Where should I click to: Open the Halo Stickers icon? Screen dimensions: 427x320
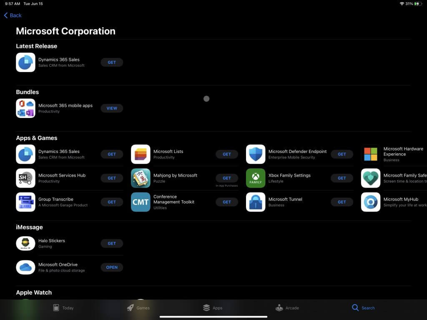25,243
